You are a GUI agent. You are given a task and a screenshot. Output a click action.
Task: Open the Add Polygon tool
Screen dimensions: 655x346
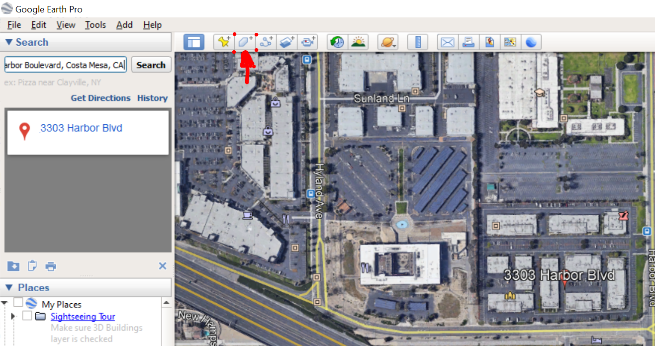pos(245,42)
